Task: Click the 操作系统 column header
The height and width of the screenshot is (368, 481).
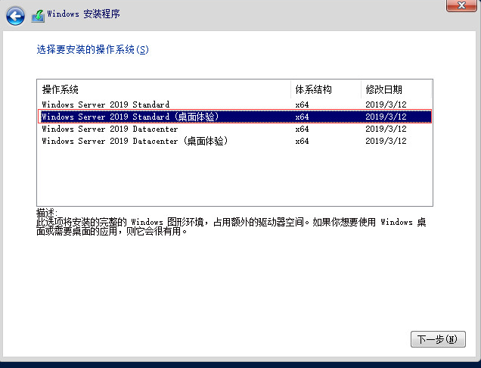Action: (x=164, y=89)
